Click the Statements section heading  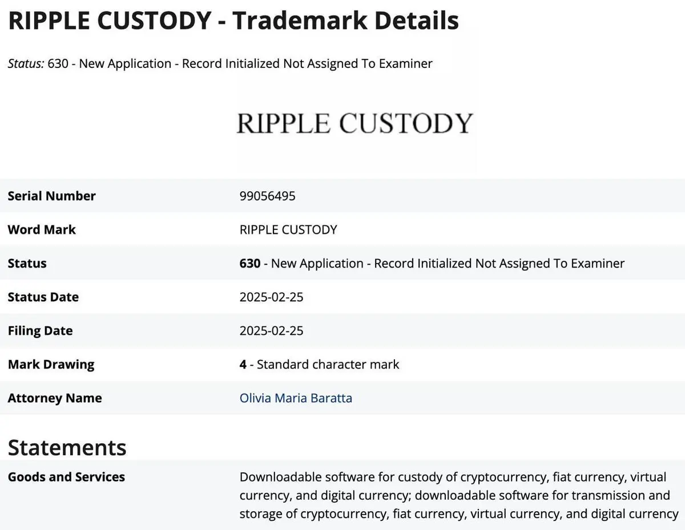(67, 447)
